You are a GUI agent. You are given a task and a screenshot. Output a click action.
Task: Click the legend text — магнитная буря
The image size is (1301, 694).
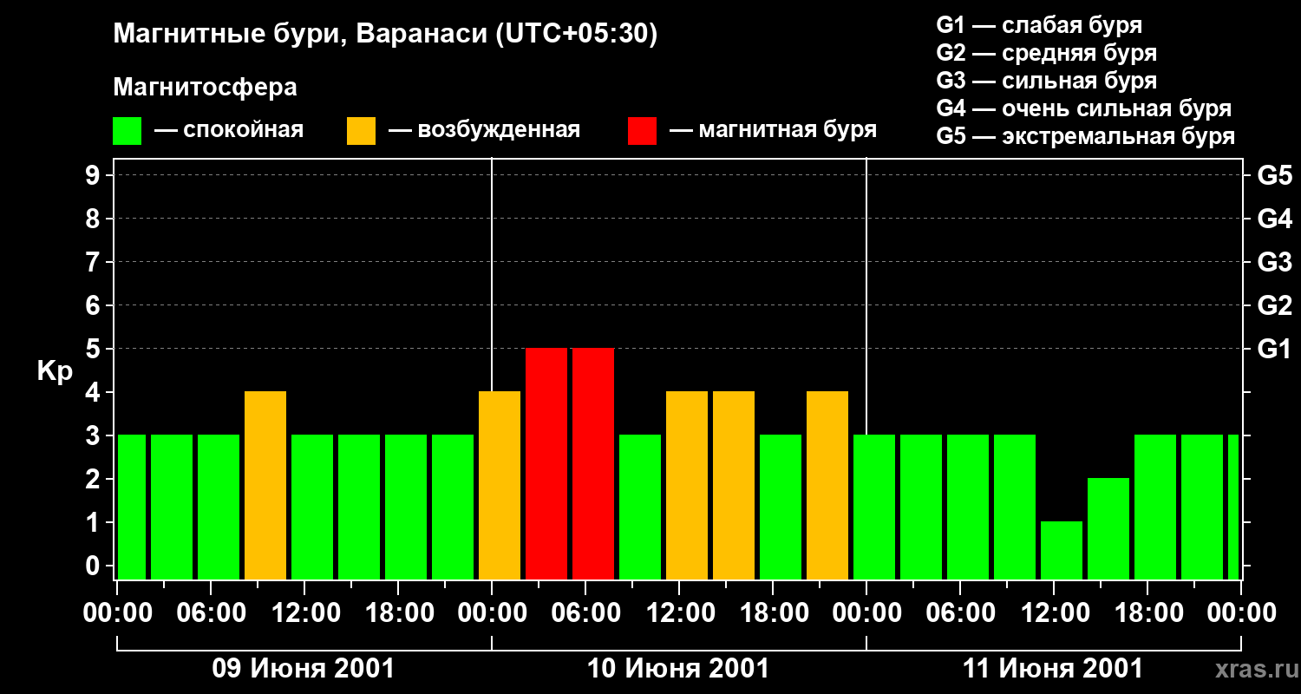[x=773, y=130]
